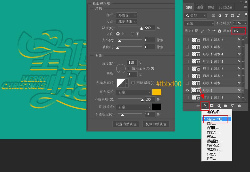250x172 pixels.
Task: Open the layers panel flyout menu
Action: [245, 7]
